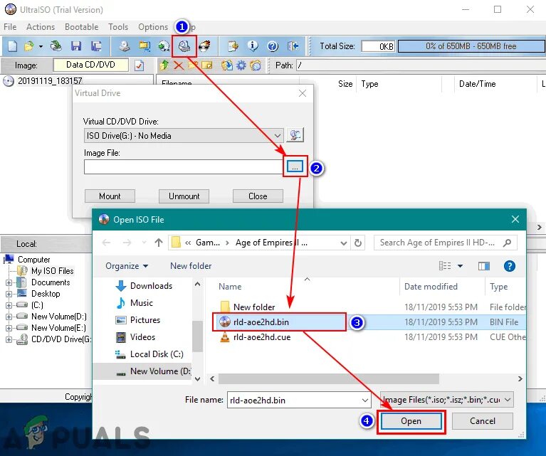Select My ISO Files in local tree
The width and height of the screenshot is (546, 456).
pos(52,271)
